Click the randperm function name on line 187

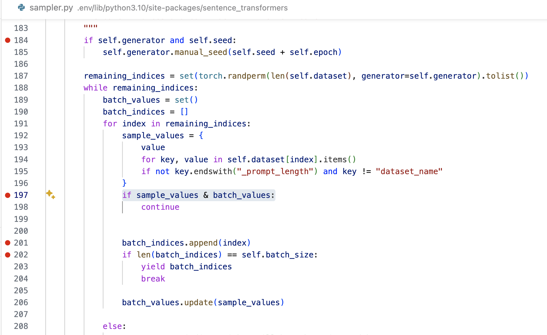tap(246, 76)
